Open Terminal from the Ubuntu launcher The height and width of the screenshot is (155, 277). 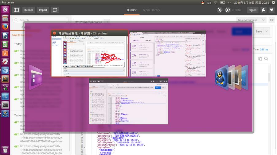(5, 105)
